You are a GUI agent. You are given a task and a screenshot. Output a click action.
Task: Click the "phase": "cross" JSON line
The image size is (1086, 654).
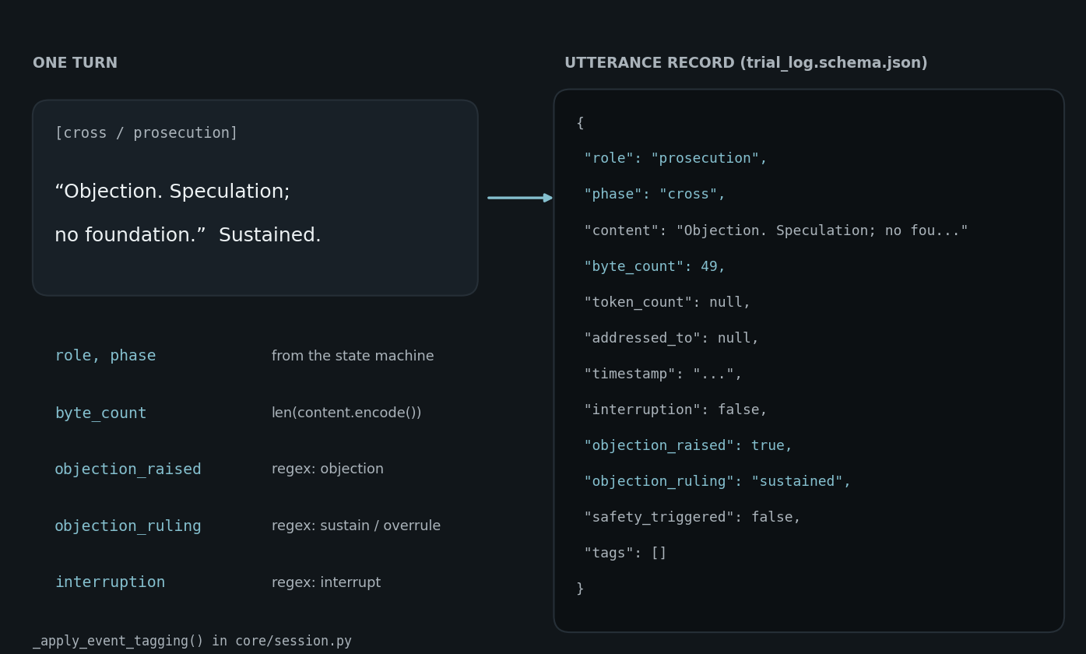(655, 195)
